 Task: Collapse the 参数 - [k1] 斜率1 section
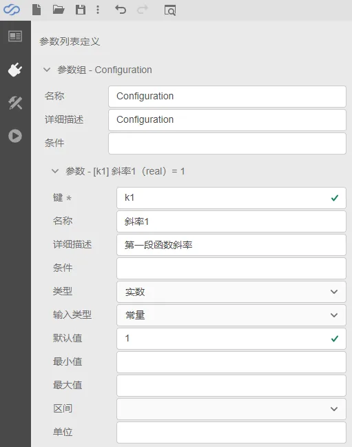coord(55,171)
